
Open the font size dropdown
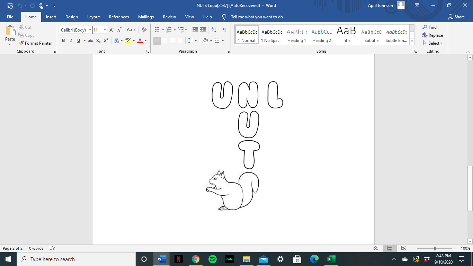(x=105, y=30)
